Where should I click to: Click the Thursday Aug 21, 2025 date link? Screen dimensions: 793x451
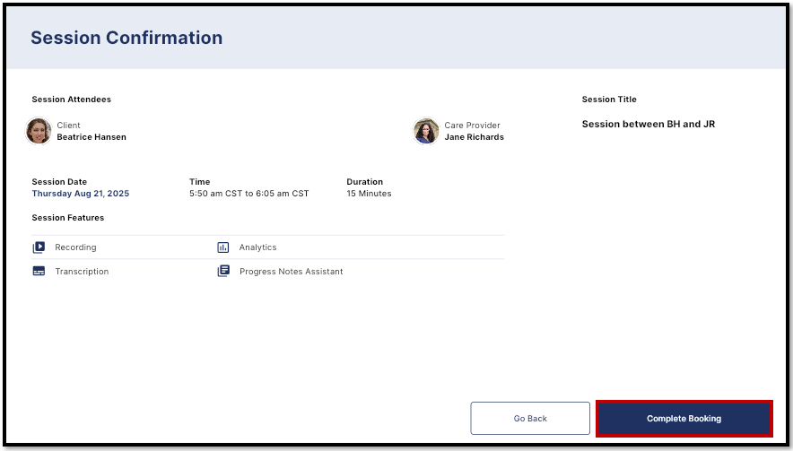(81, 194)
